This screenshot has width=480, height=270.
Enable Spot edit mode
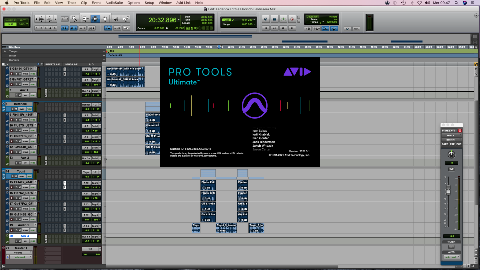coord(22,20)
